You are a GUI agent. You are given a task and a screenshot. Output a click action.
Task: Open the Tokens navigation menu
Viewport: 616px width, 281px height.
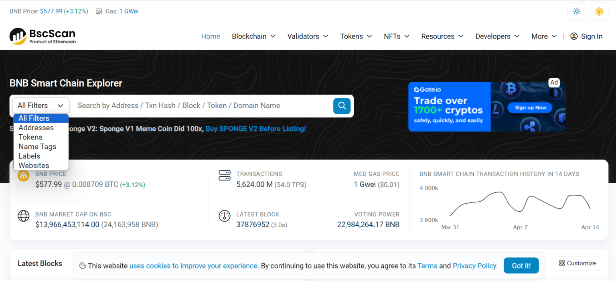pyautogui.click(x=356, y=36)
